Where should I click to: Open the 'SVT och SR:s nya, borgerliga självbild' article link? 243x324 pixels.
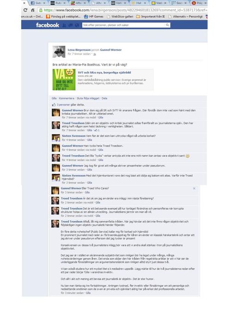(x=104, y=73)
